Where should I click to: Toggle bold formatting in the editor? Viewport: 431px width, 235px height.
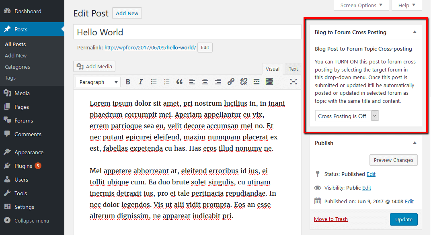(128, 82)
